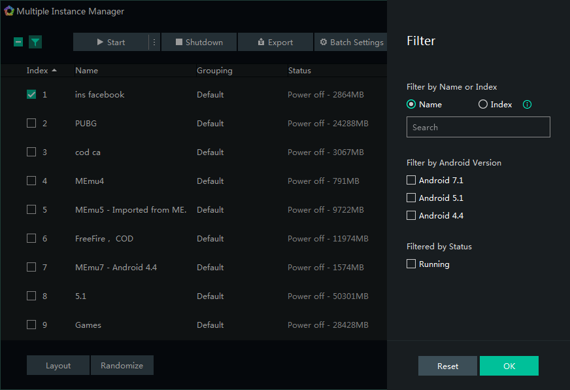This screenshot has height=390, width=570.
Task: Click the filter Search field
Action: 478,127
